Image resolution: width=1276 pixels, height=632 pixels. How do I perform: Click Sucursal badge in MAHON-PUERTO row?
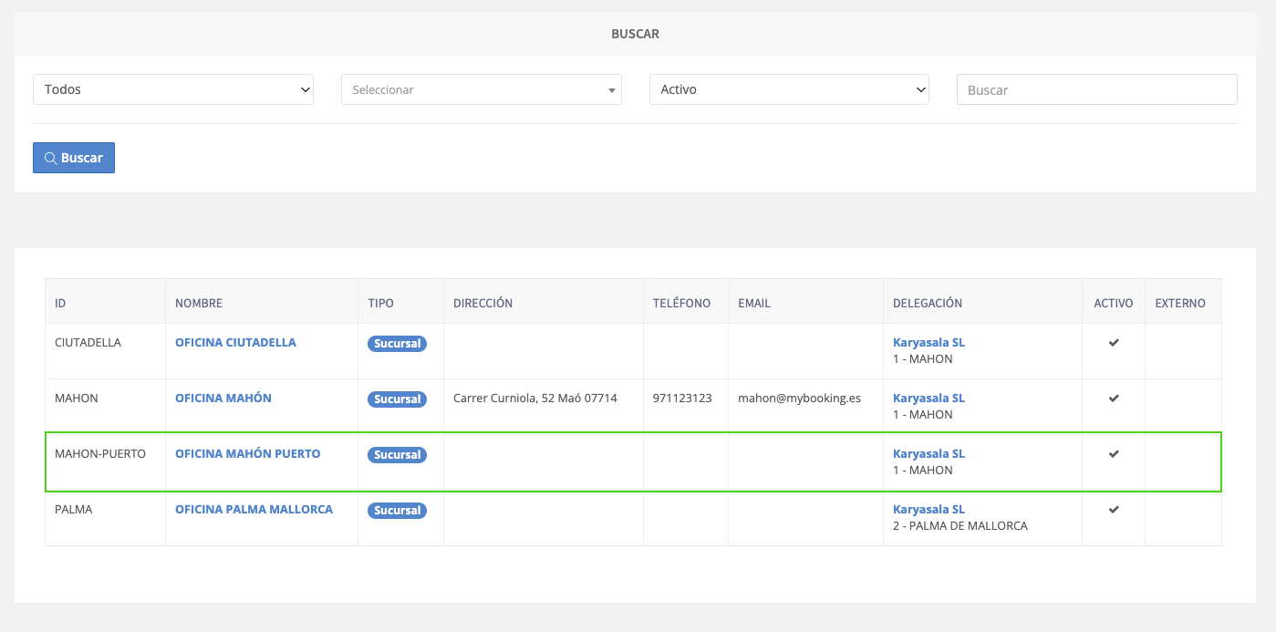[x=398, y=455]
